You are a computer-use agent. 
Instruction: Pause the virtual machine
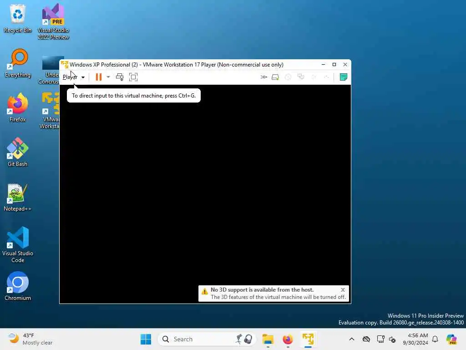99,77
